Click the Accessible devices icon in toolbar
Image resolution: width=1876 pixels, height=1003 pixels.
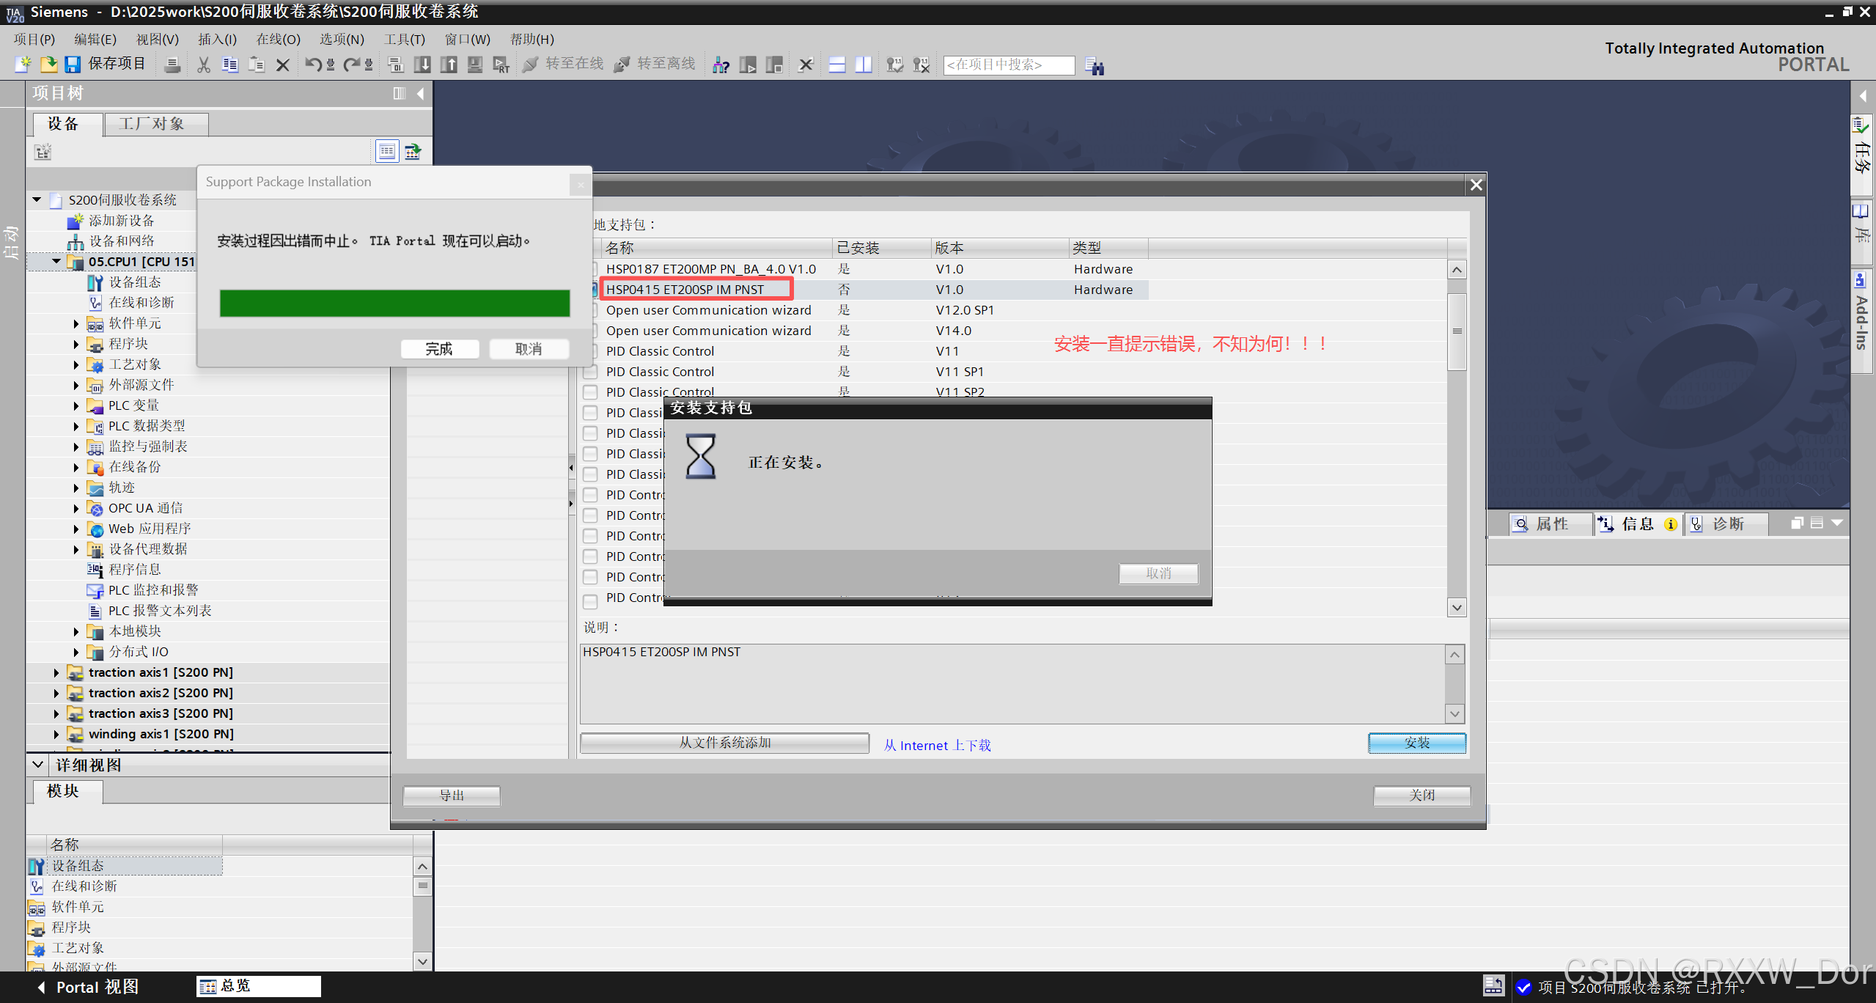click(x=721, y=65)
